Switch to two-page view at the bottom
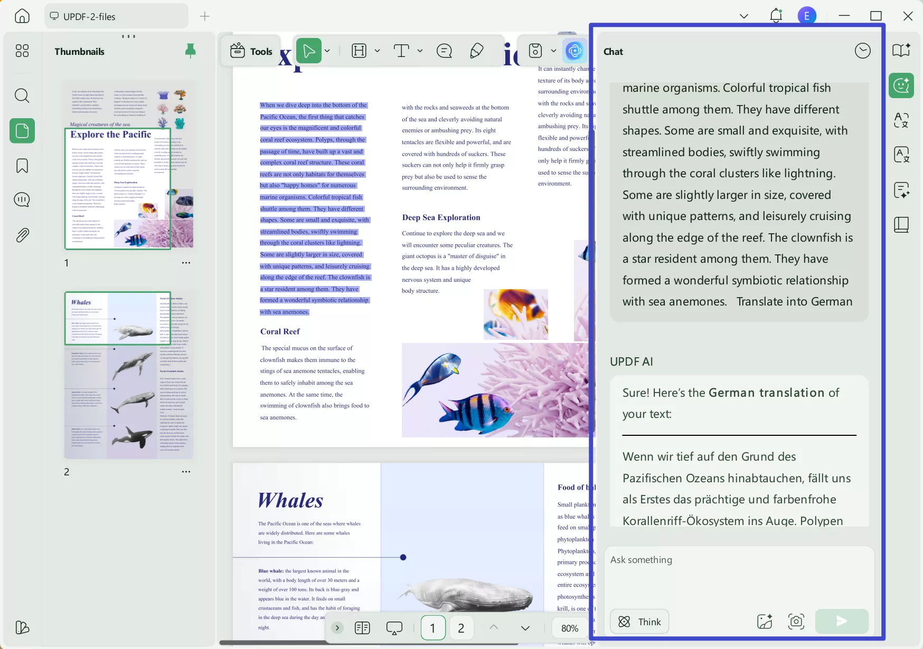The height and width of the screenshot is (649, 923). click(362, 628)
